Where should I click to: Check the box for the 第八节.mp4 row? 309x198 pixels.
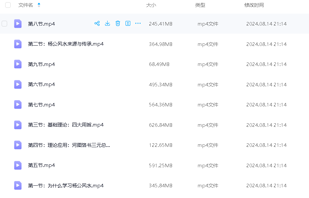click(x=5, y=24)
